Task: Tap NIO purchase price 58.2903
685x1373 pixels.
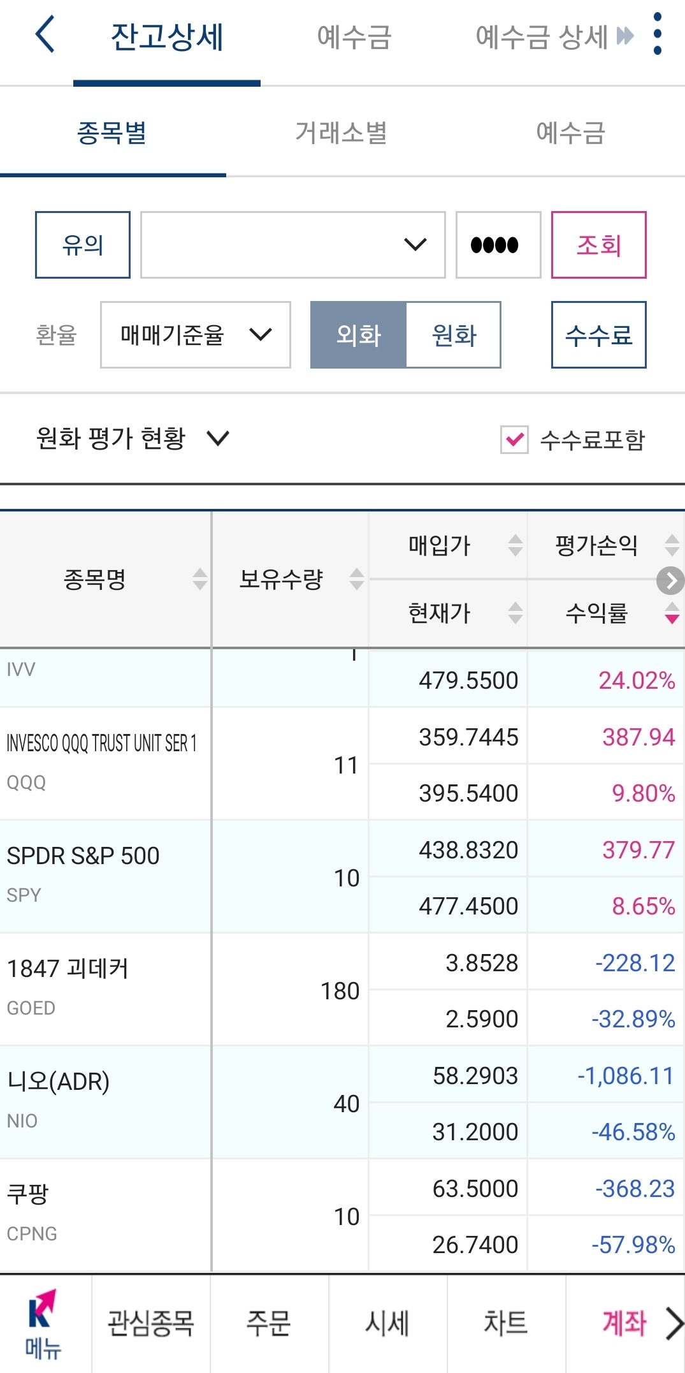Action: click(x=475, y=1076)
